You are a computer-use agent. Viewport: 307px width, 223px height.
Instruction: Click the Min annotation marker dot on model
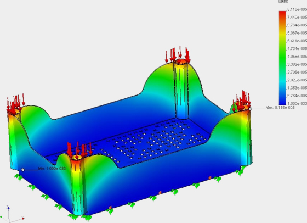click(x=23, y=170)
